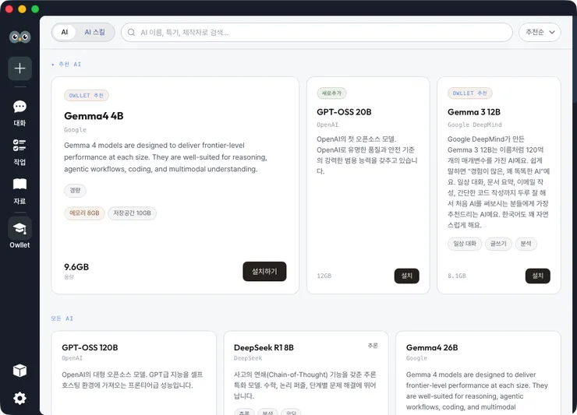Click the 추론 label on DeepSeek card
Image resolution: width=577 pixels, height=415 pixels.
pos(373,346)
